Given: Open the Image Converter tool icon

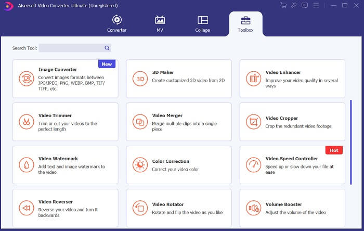Looking at the screenshot, I should [27, 79].
